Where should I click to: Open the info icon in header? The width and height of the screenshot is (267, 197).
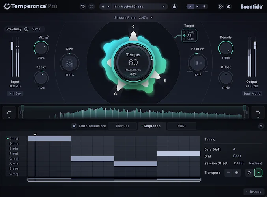click(x=221, y=7)
